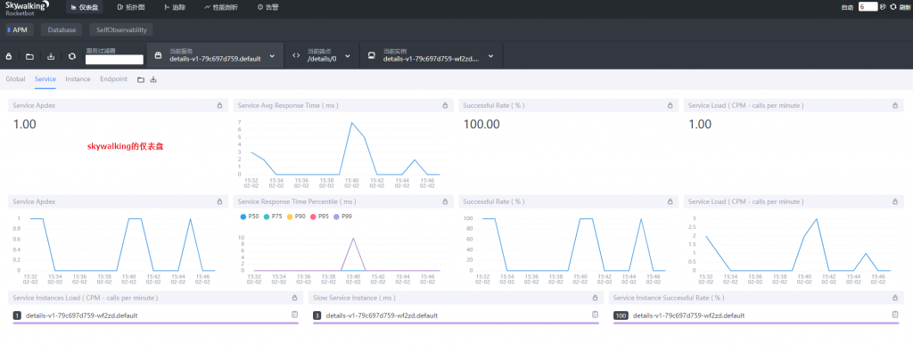Click the lock on the Service Apdex chart panel
This screenshot has height=352, width=913.
click(219, 202)
